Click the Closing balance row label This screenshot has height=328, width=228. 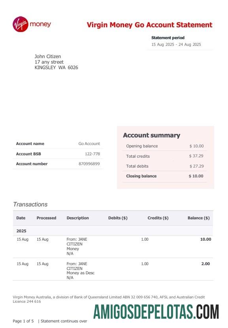tap(141, 176)
